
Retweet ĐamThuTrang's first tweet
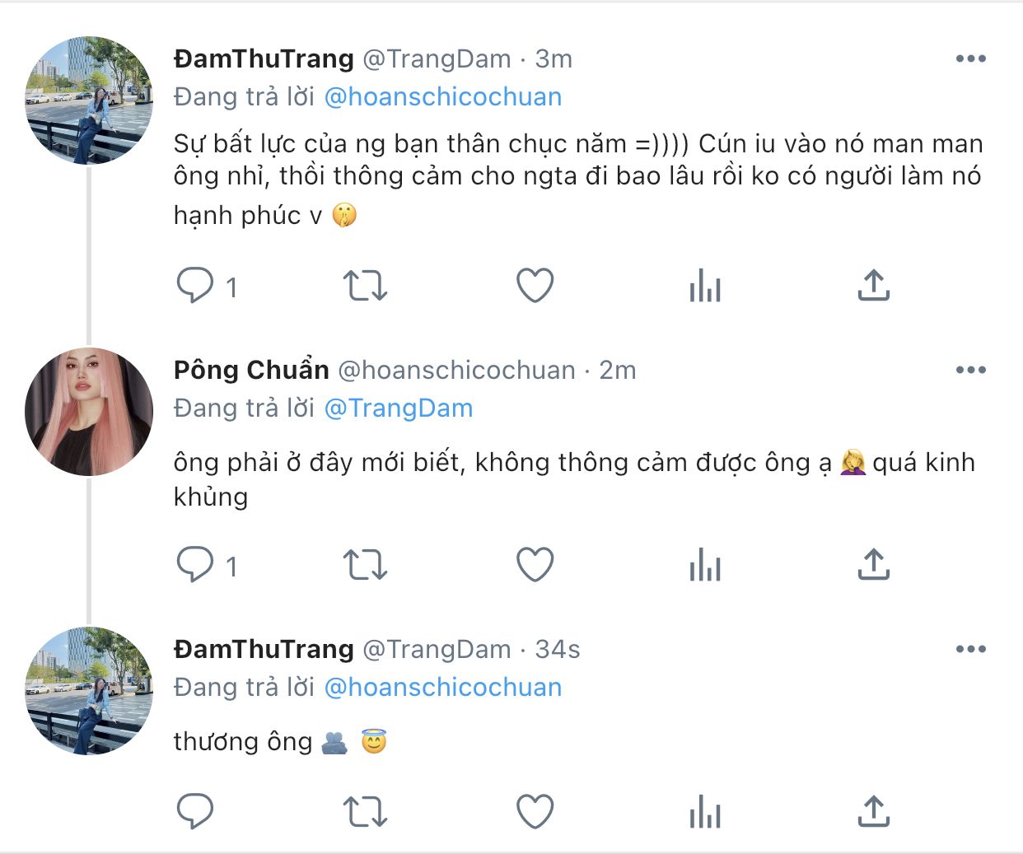(364, 286)
